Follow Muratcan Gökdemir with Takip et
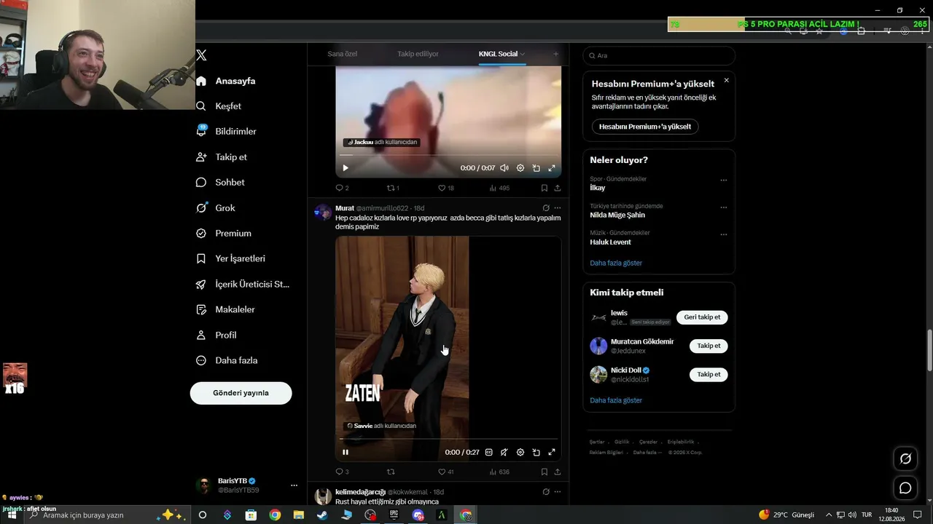Image resolution: width=933 pixels, height=524 pixels. [x=708, y=346]
